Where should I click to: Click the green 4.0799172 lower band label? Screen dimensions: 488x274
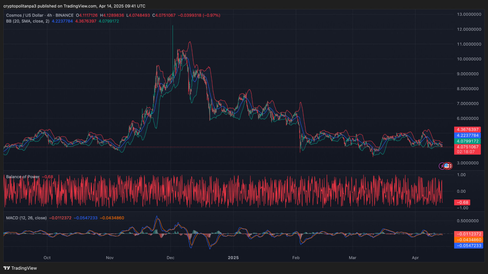pyautogui.click(x=467, y=141)
